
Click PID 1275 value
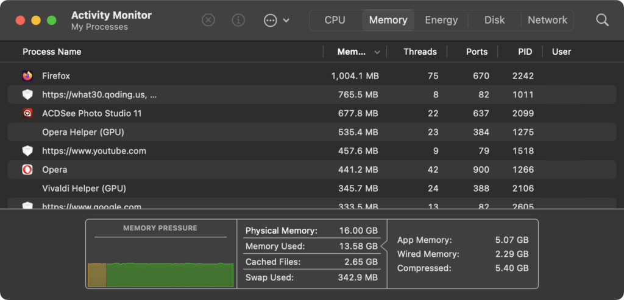[523, 132]
